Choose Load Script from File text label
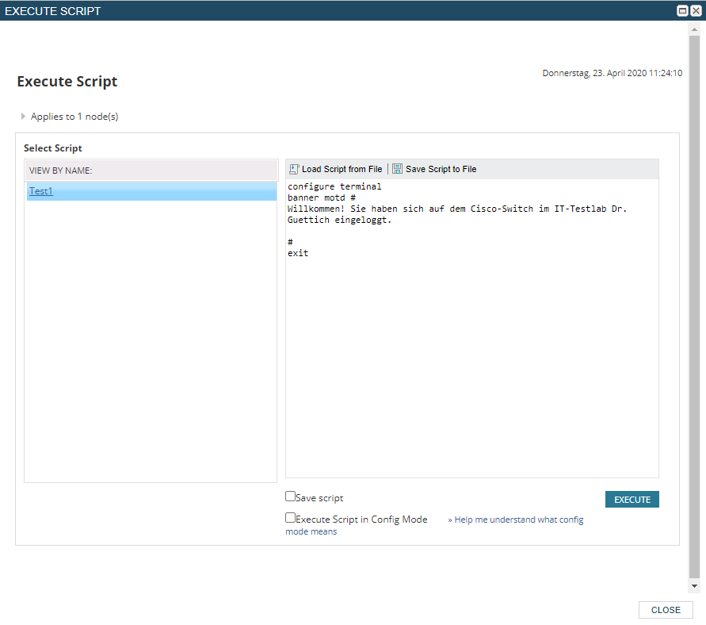The image size is (706, 625). (x=342, y=170)
